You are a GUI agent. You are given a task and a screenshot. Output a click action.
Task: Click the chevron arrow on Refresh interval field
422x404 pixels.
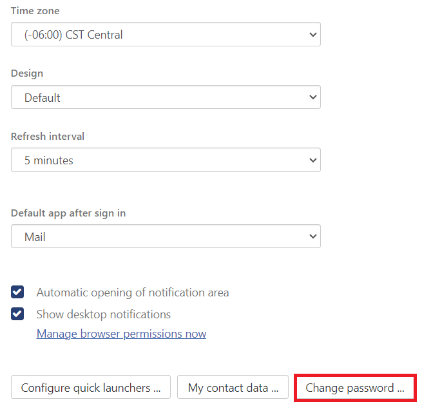pyautogui.click(x=312, y=160)
